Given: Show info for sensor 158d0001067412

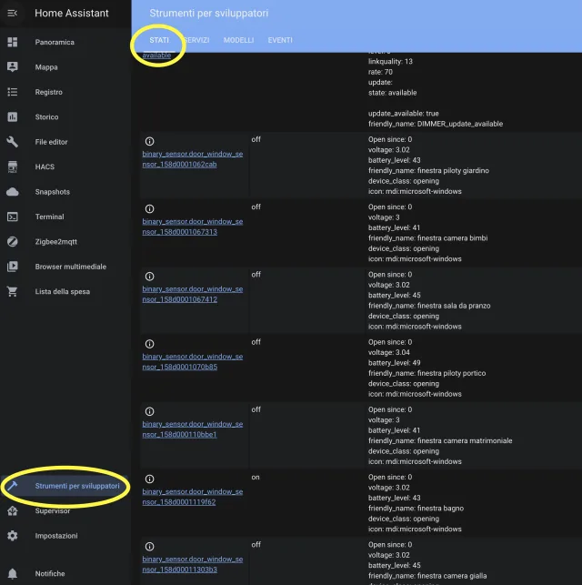Looking at the screenshot, I should coord(149,277).
